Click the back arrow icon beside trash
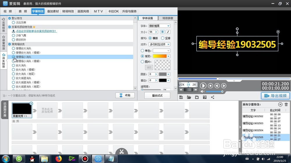This screenshot has height=163, width=291. coord(280,104)
